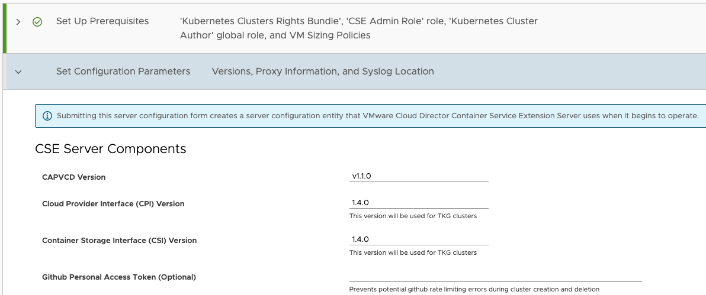The width and height of the screenshot is (706, 295).
Task: Select the Set Up Prerequisites step title
Action: pos(102,21)
